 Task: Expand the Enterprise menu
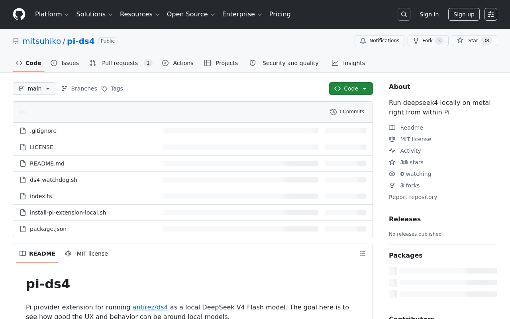(242, 14)
